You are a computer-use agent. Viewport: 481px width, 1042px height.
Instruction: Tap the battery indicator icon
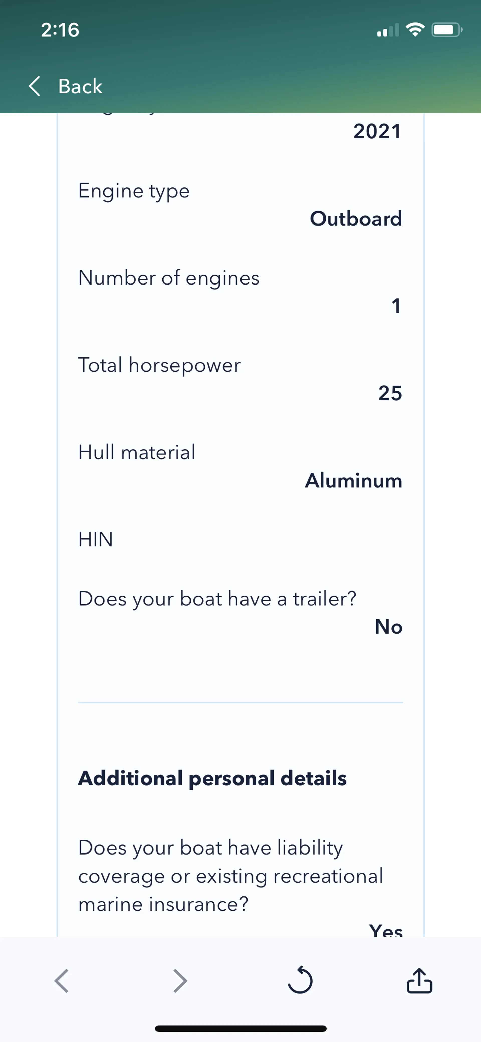pos(447,30)
